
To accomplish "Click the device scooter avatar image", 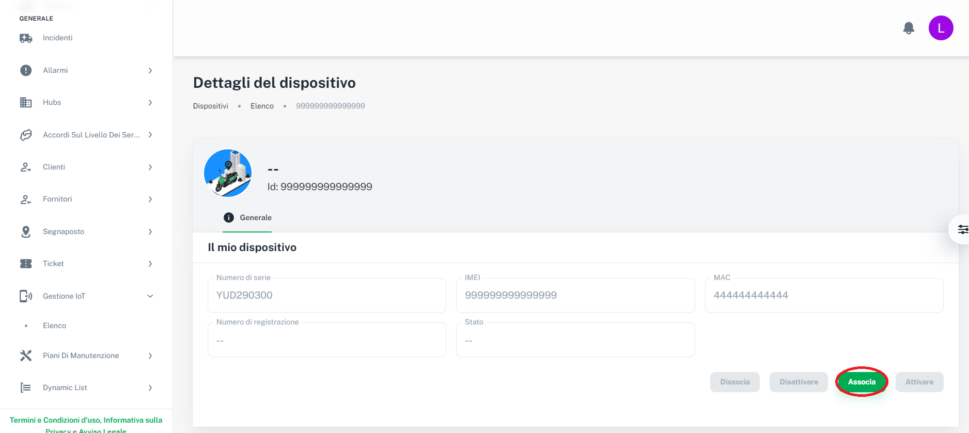I will point(228,173).
